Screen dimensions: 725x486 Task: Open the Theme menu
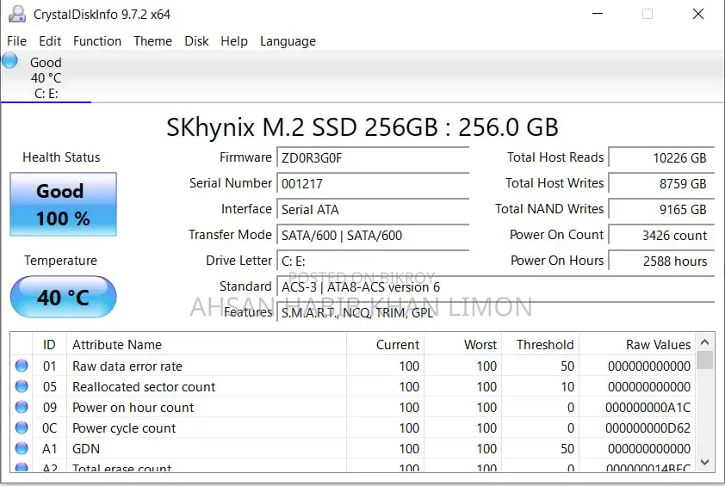coord(152,41)
